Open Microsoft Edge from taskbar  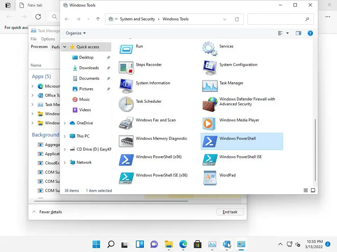point(183,244)
